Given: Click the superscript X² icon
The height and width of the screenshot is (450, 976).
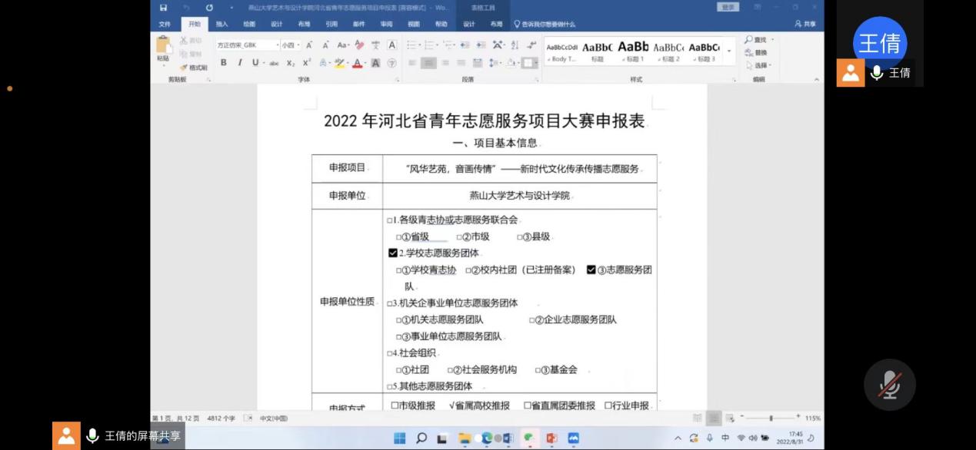Looking at the screenshot, I should (x=306, y=63).
